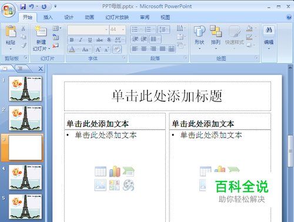Open the columns dropdown
294x222 pixels.
[x=155, y=39]
